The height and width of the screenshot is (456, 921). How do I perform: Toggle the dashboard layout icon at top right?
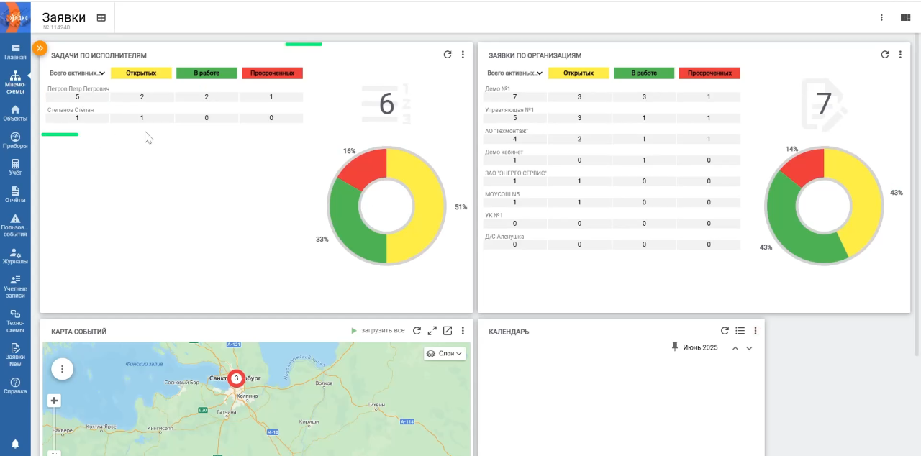tap(905, 18)
